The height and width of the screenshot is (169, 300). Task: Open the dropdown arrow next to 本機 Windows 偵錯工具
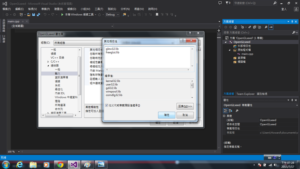[x=96, y=15]
